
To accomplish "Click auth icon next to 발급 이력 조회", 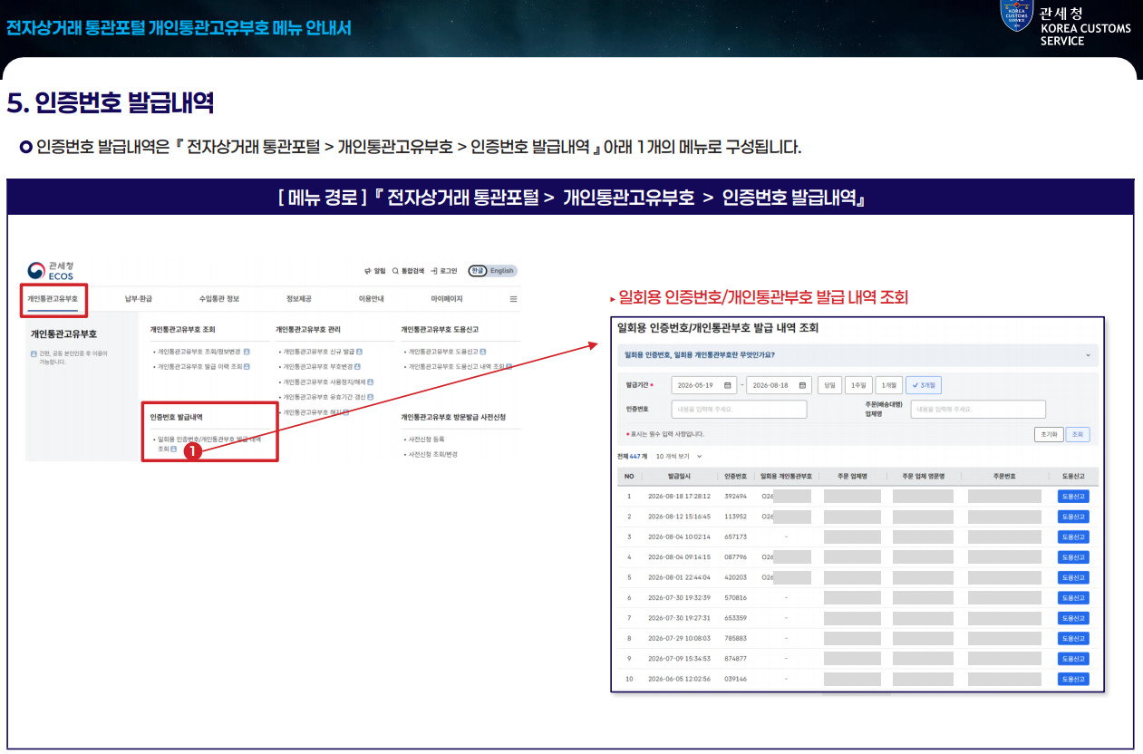I will pyautogui.click(x=247, y=366).
